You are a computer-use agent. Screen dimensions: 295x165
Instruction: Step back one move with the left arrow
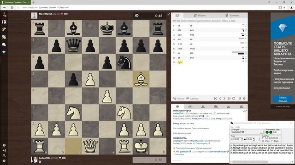(x=220, y=99)
